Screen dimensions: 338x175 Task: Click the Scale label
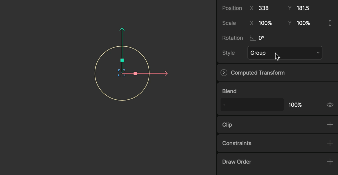click(x=229, y=23)
